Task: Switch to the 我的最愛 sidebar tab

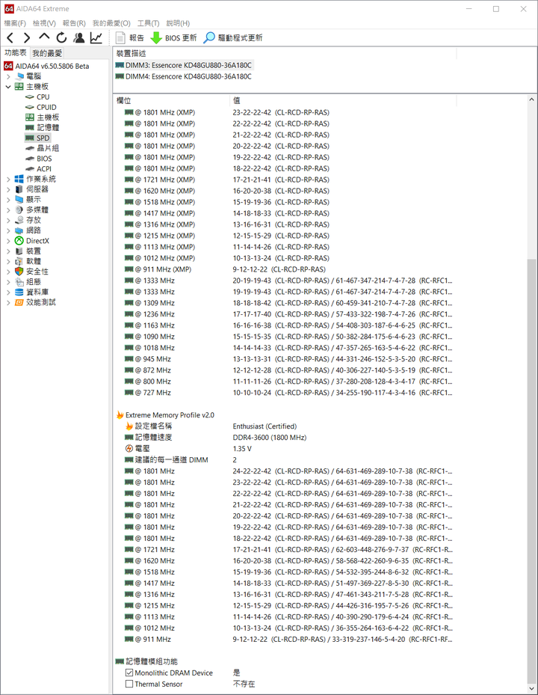Action: [x=47, y=53]
